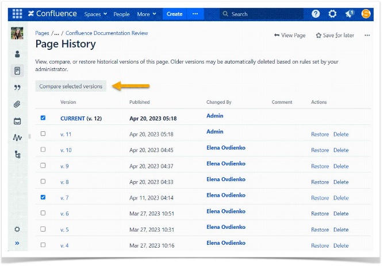
Task: Open Admin profile in CURRENT row
Action: tap(215, 116)
